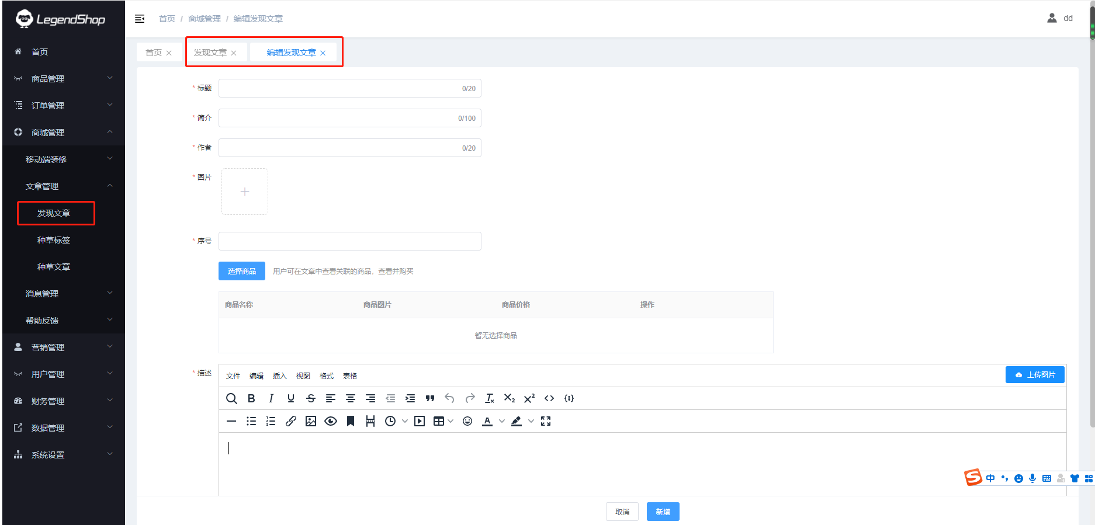1095x525 pixels.
Task: Switch to the 发现文章 tab
Action: tap(210, 53)
